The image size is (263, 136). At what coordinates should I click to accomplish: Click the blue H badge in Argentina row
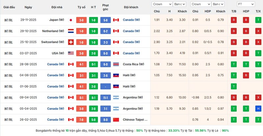[x=258, y=108]
